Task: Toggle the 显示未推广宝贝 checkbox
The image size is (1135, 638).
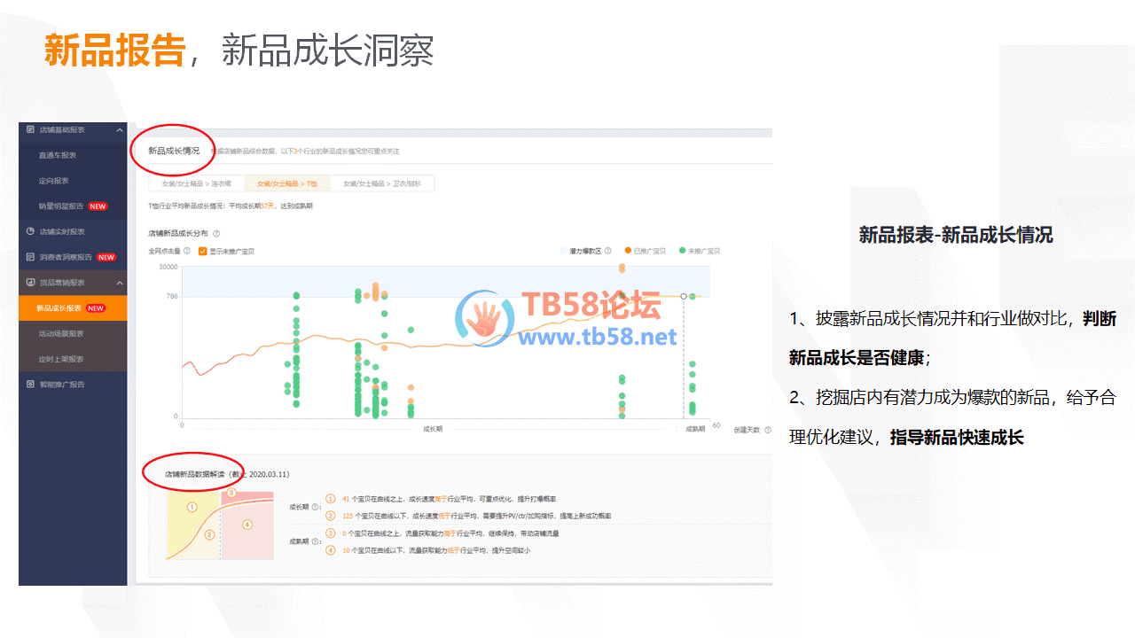Action: click(203, 251)
